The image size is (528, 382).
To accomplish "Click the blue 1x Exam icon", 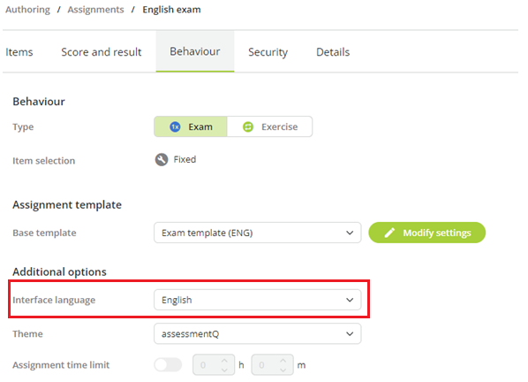I will pos(175,126).
